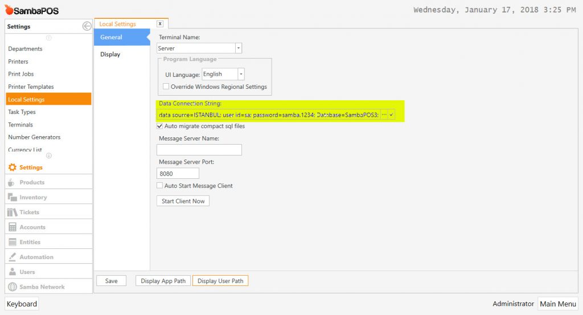The image size is (583, 315).
Task: Open the Terminal Name dropdown
Action: pos(239,48)
